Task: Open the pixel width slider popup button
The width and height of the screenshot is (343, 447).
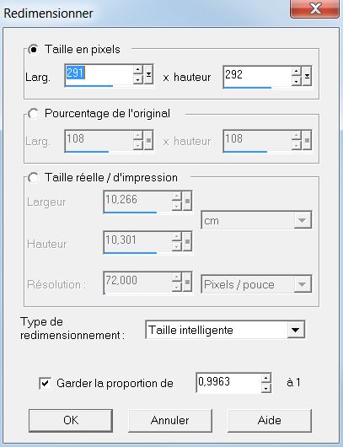Action: point(148,74)
